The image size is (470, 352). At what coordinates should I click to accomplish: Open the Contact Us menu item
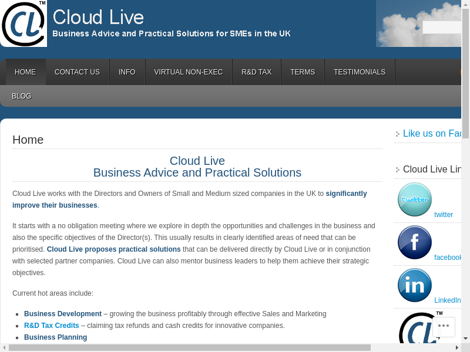pyautogui.click(x=77, y=72)
